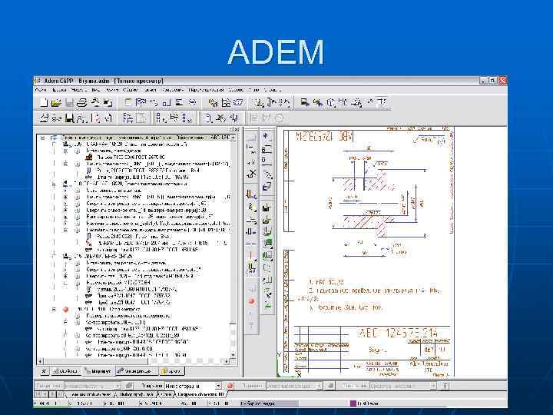Close the tree panel with its small X button
The height and width of the screenshot is (415, 553).
point(237,130)
